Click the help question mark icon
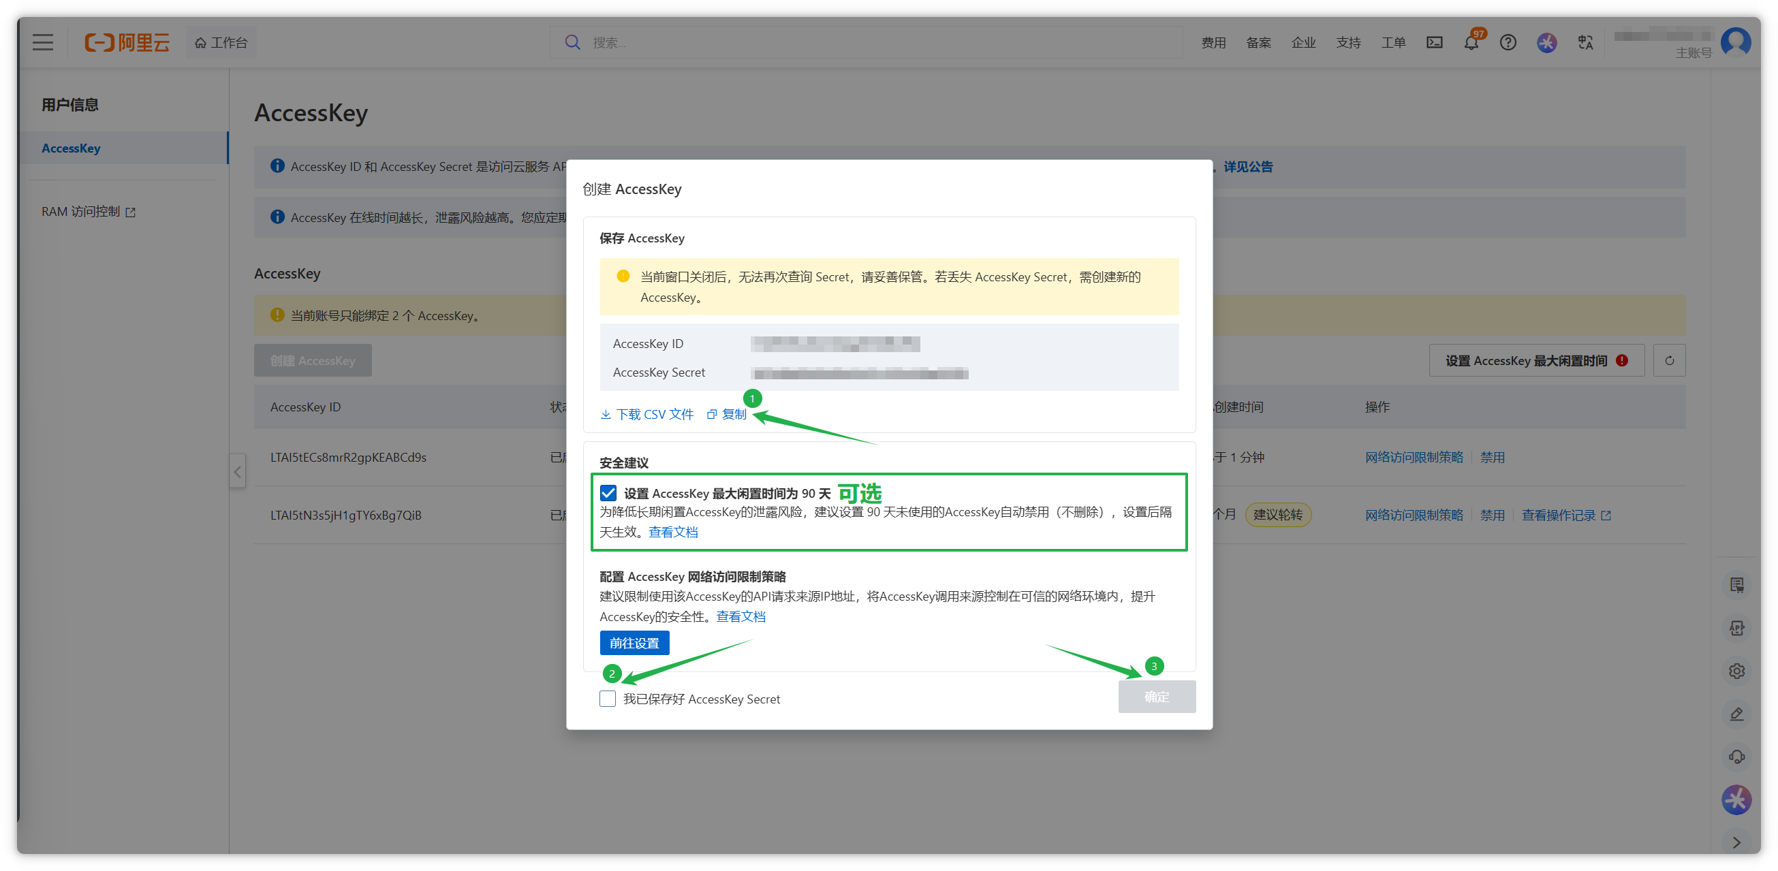This screenshot has width=1778, height=871. click(x=1508, y=43)
